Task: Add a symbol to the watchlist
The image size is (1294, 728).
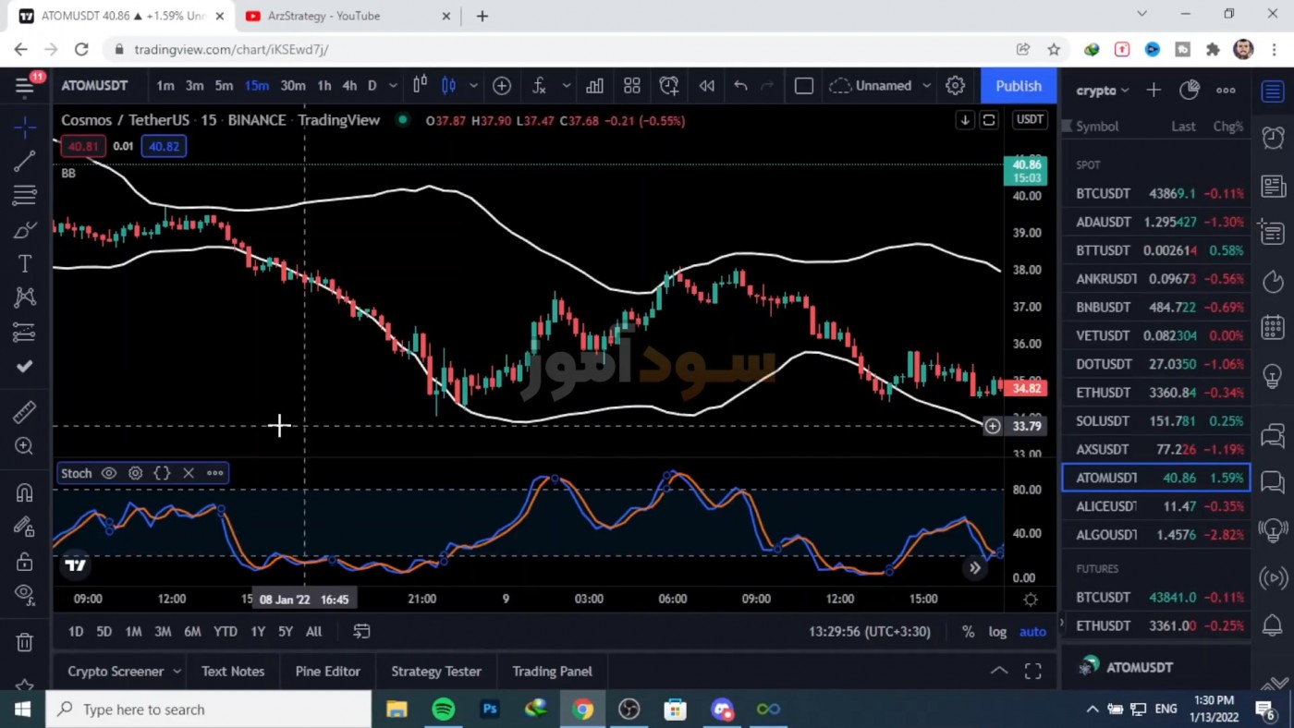Action: point(1154,91)
